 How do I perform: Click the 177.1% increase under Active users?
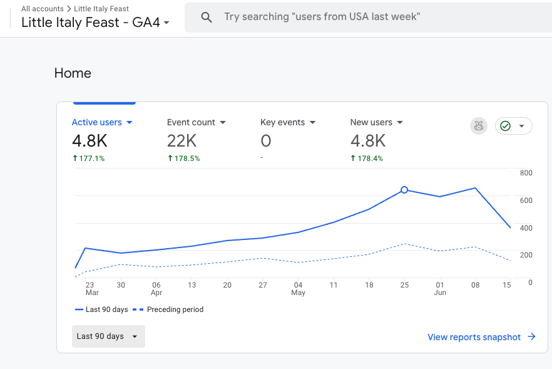(89, 159)
